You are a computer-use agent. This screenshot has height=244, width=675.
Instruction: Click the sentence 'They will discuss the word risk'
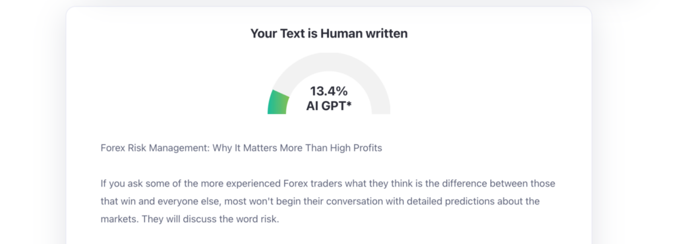tap(210, 219)
